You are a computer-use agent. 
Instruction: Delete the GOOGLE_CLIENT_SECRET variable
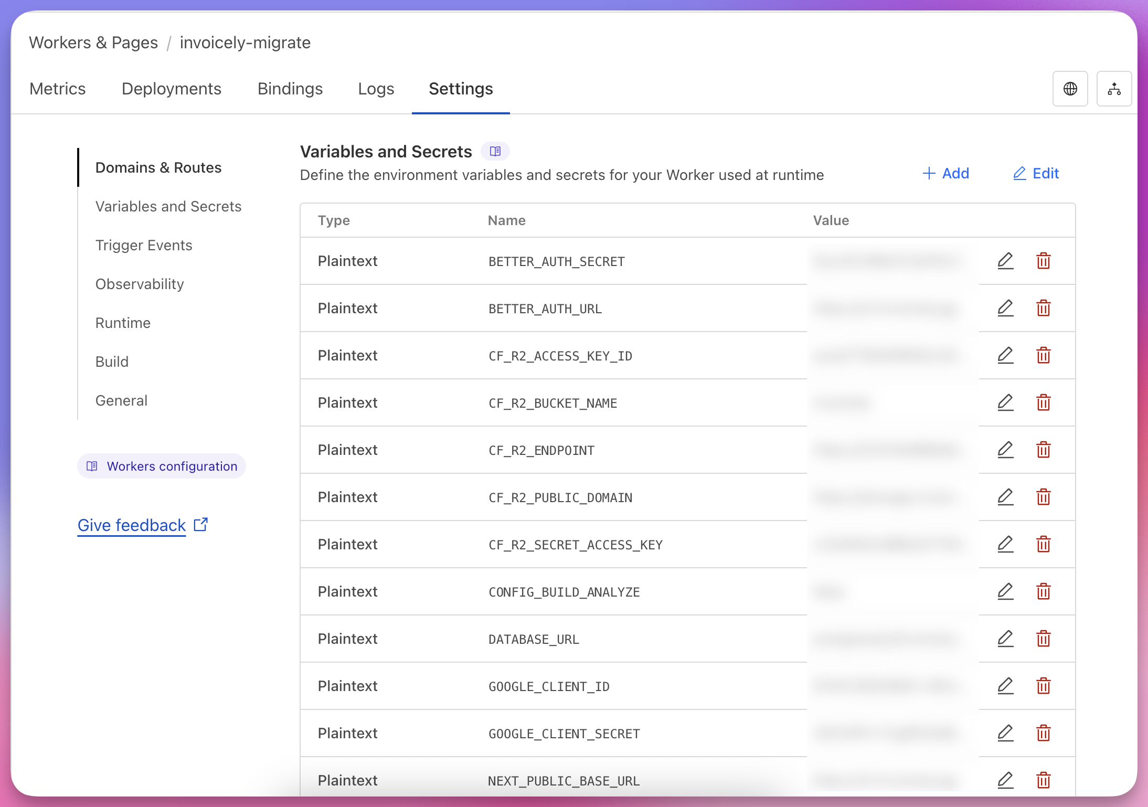1043,733
